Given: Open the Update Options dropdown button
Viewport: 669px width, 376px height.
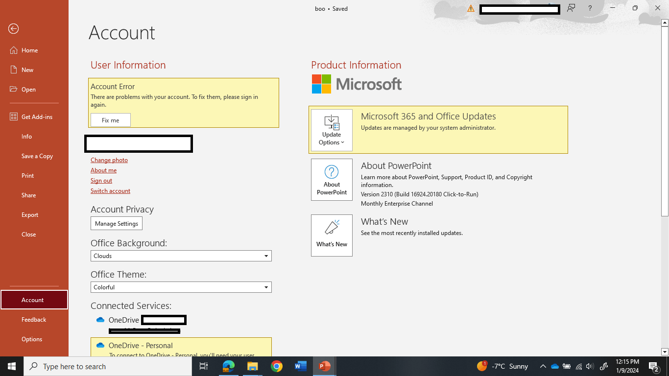Looking at the screenshot, I should point(332,130).
